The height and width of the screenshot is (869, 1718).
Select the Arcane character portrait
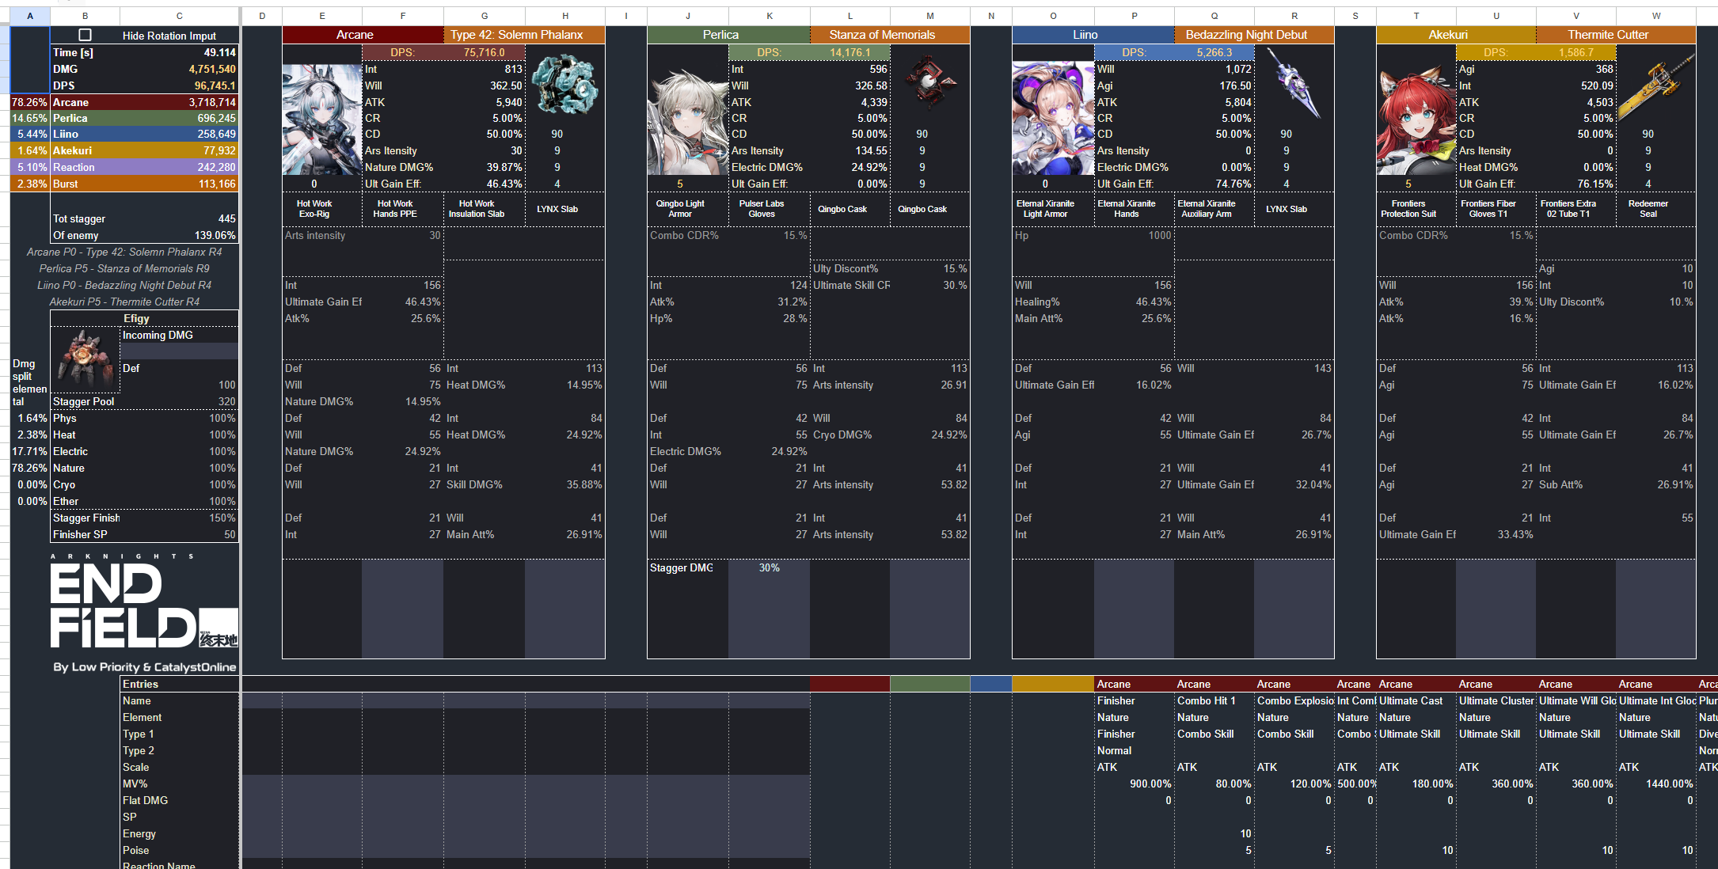click(322, 120)
